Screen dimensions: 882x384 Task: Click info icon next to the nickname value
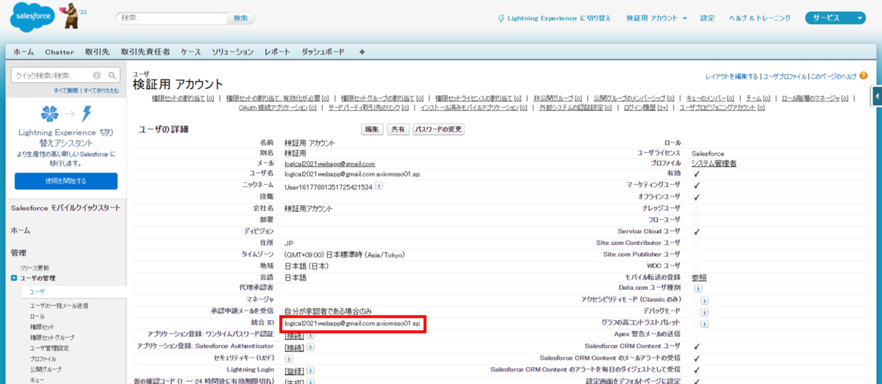(379, 187)
